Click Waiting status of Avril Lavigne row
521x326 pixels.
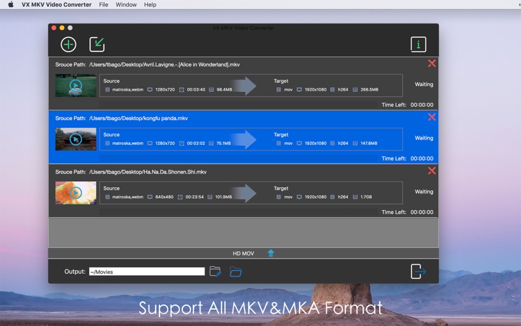(x=424, y=84)
